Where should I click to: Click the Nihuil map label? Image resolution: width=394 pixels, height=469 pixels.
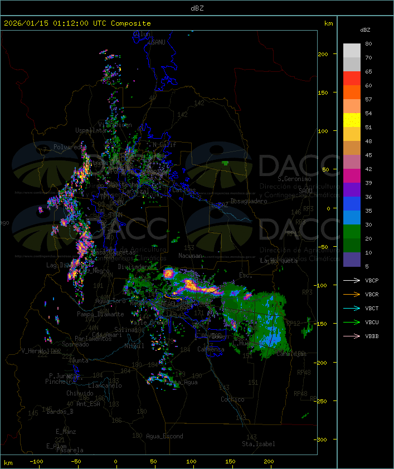134,346
